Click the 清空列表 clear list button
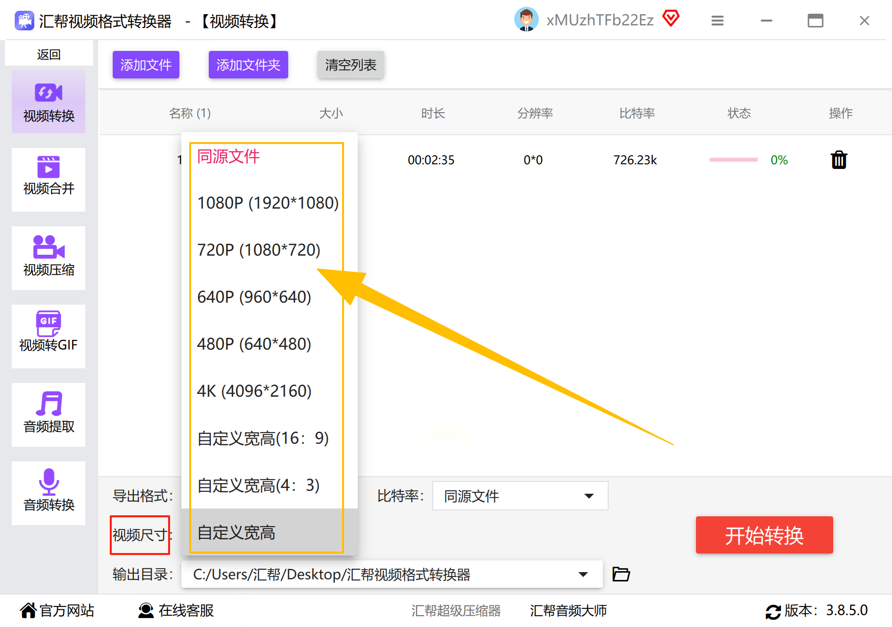The height and width of the screenshot is (627, 892). point(350,65)
